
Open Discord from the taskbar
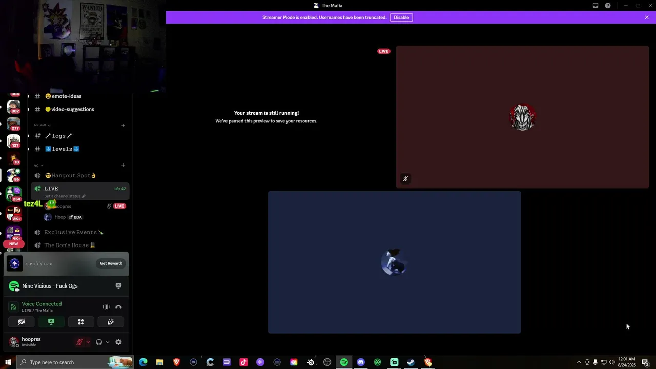click(x=361, y=362)
